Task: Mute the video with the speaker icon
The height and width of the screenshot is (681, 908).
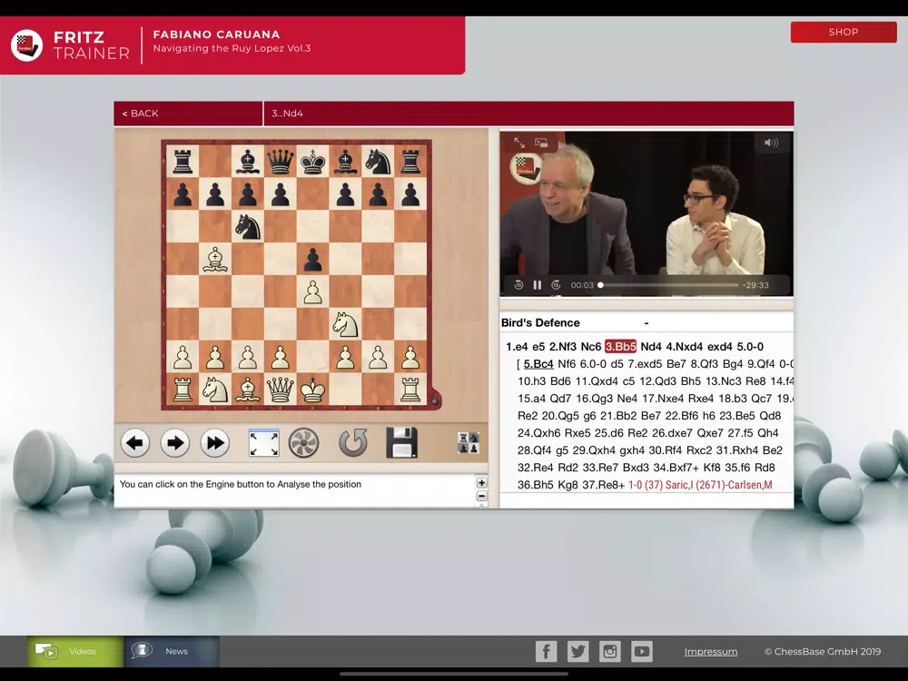Action: 771,143
